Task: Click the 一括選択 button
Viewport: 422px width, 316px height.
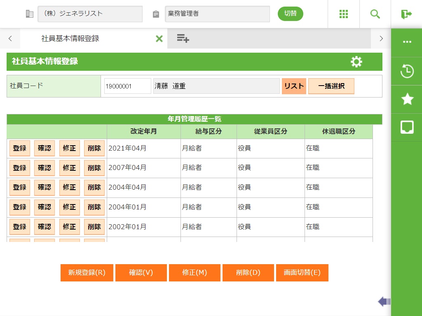Action: [331, 86]
